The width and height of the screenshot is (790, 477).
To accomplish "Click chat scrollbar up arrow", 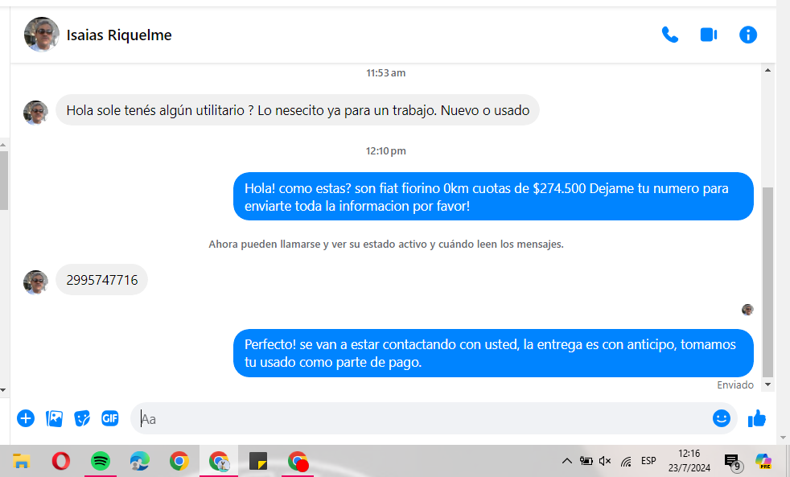I will point(767,70).
